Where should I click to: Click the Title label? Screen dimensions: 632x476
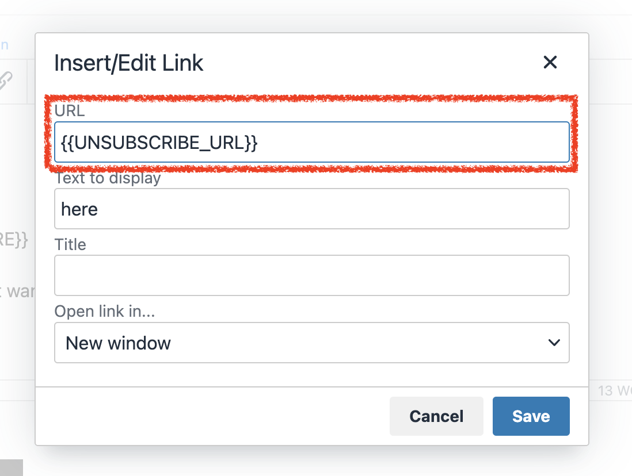click(x=70, y=244)
